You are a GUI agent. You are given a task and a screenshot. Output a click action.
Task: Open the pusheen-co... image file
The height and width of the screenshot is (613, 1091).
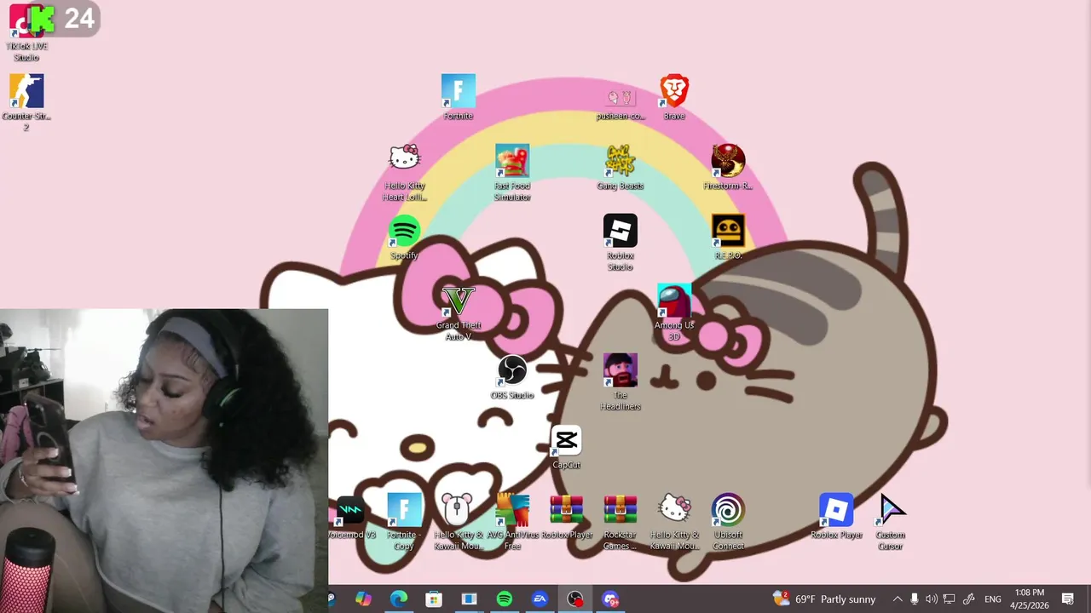[x=620, y=102]
